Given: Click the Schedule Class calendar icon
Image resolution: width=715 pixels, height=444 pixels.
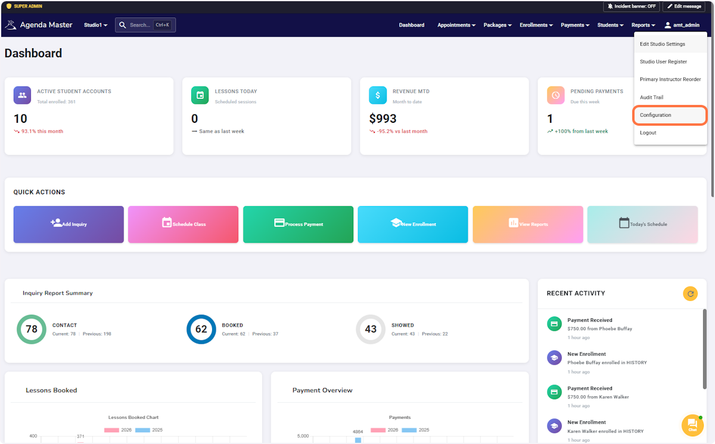Looking at the screenshot, I should [167, 222].
